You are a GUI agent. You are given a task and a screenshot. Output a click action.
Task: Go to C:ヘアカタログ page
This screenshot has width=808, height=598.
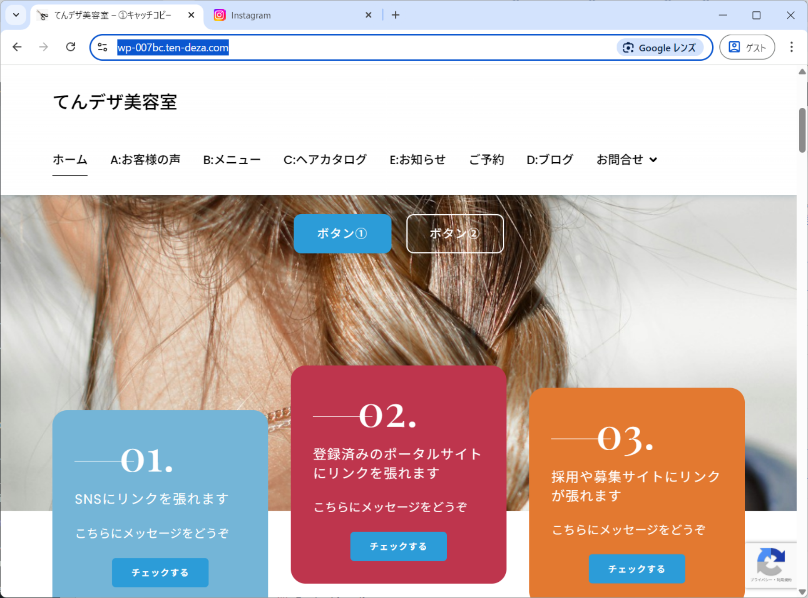point(325,160)
